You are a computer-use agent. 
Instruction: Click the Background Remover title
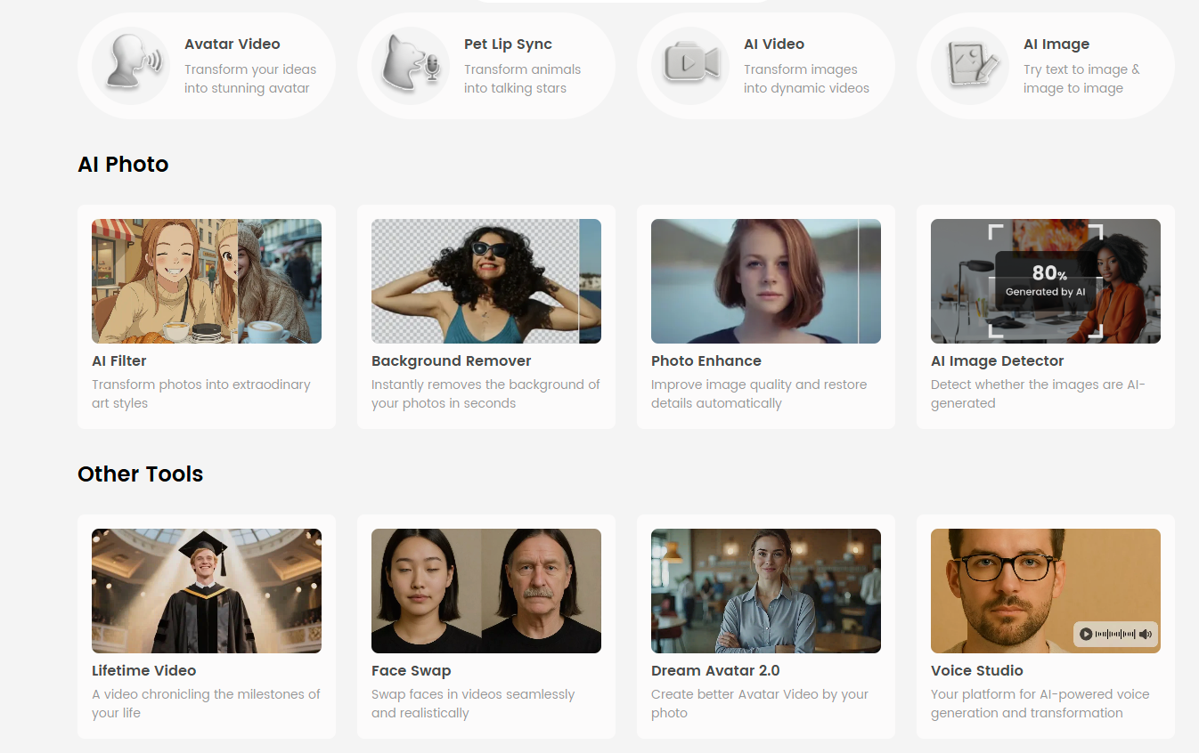(452, 361)
